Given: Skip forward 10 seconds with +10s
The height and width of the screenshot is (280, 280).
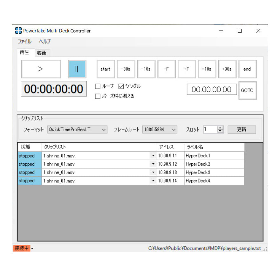Looking at the screenshot, I should click(x=207, y=69).
